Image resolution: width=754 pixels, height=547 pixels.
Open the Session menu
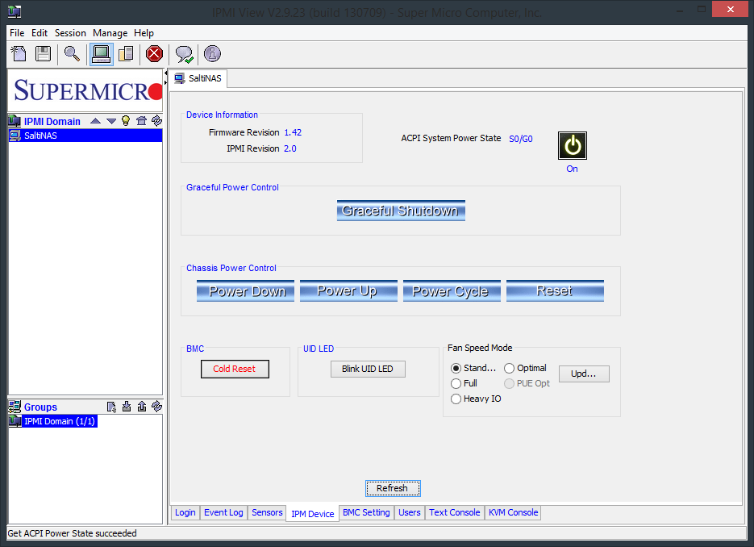pyautogui.click(x=70, y=33)
